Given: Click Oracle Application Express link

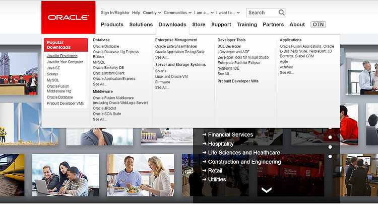Looking at the screenshot, I should (x=114, y=79).
